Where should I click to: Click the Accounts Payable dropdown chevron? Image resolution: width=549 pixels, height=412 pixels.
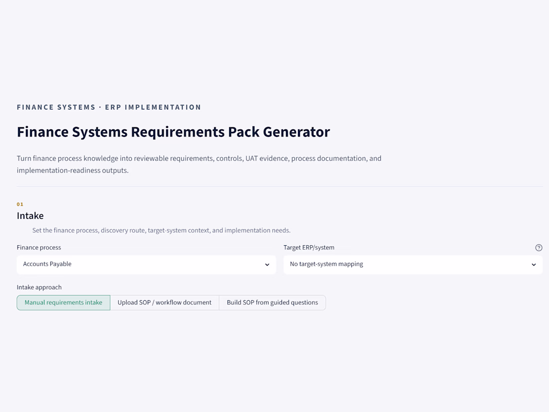(x=267, y=265)
